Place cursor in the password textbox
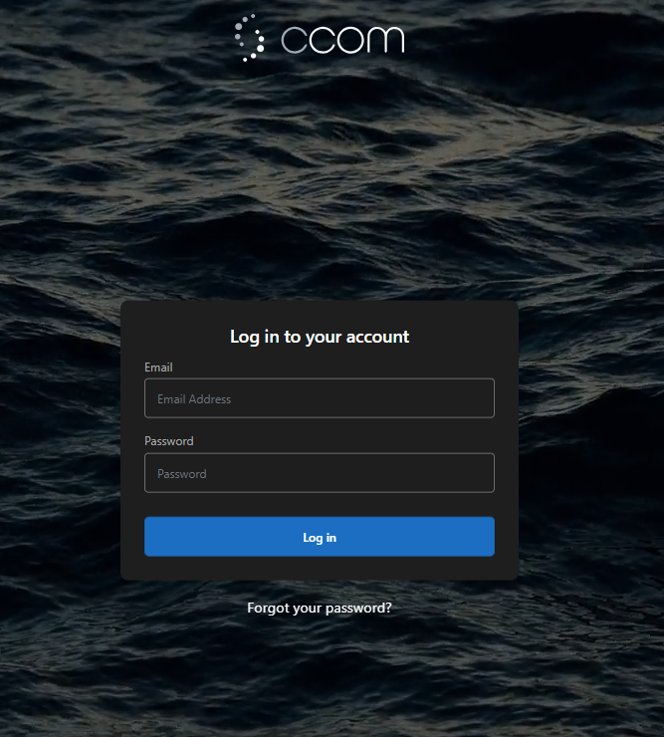Viewport: 664px width, 737px height. point(320,473)
